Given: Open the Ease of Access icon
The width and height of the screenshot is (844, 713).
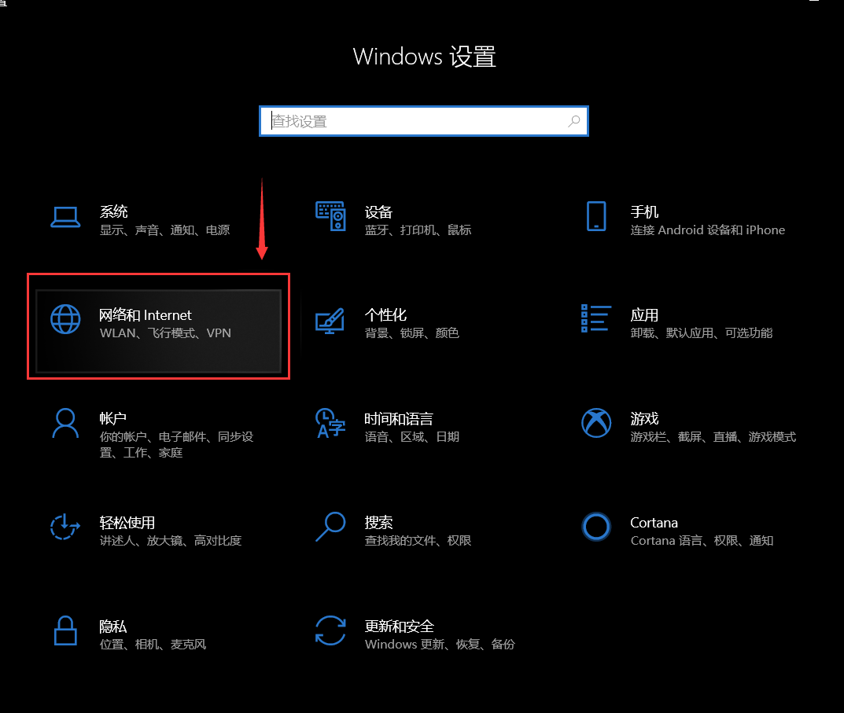Looking at the screenshot, I should coord(65,526).
